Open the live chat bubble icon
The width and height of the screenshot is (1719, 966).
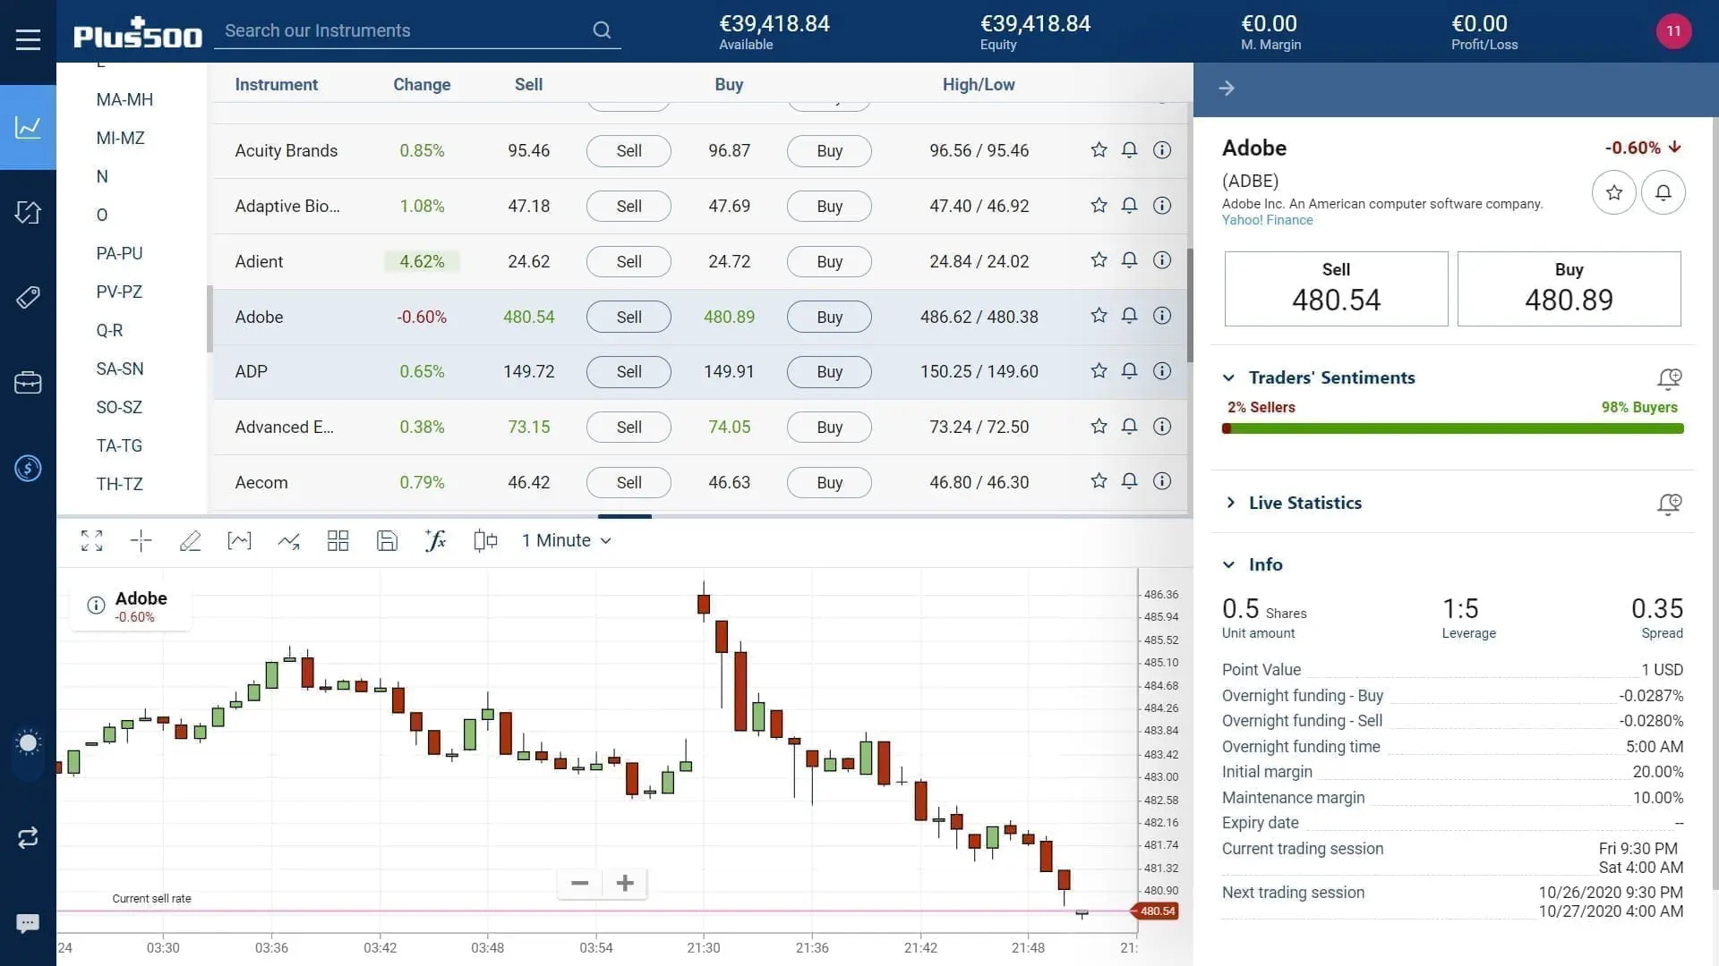pyautogui.click(x=28, y=923)
